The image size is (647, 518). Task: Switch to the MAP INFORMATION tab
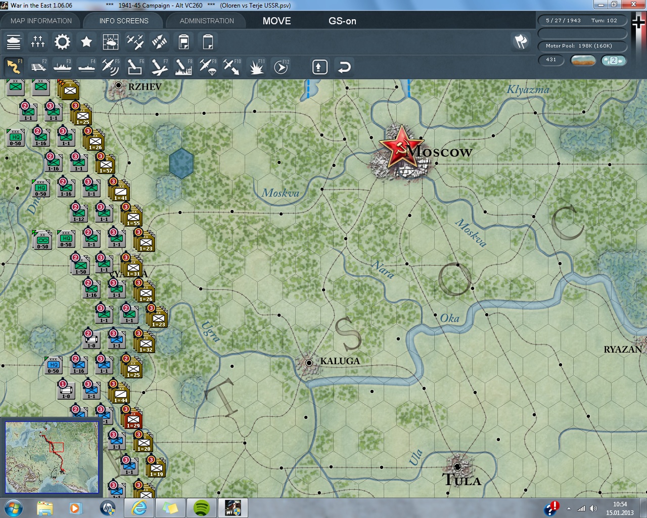click(41, 21)
